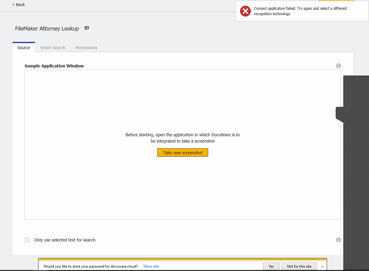Open the Permissions tab
This screenshot has width=369, height=271.
86,48
